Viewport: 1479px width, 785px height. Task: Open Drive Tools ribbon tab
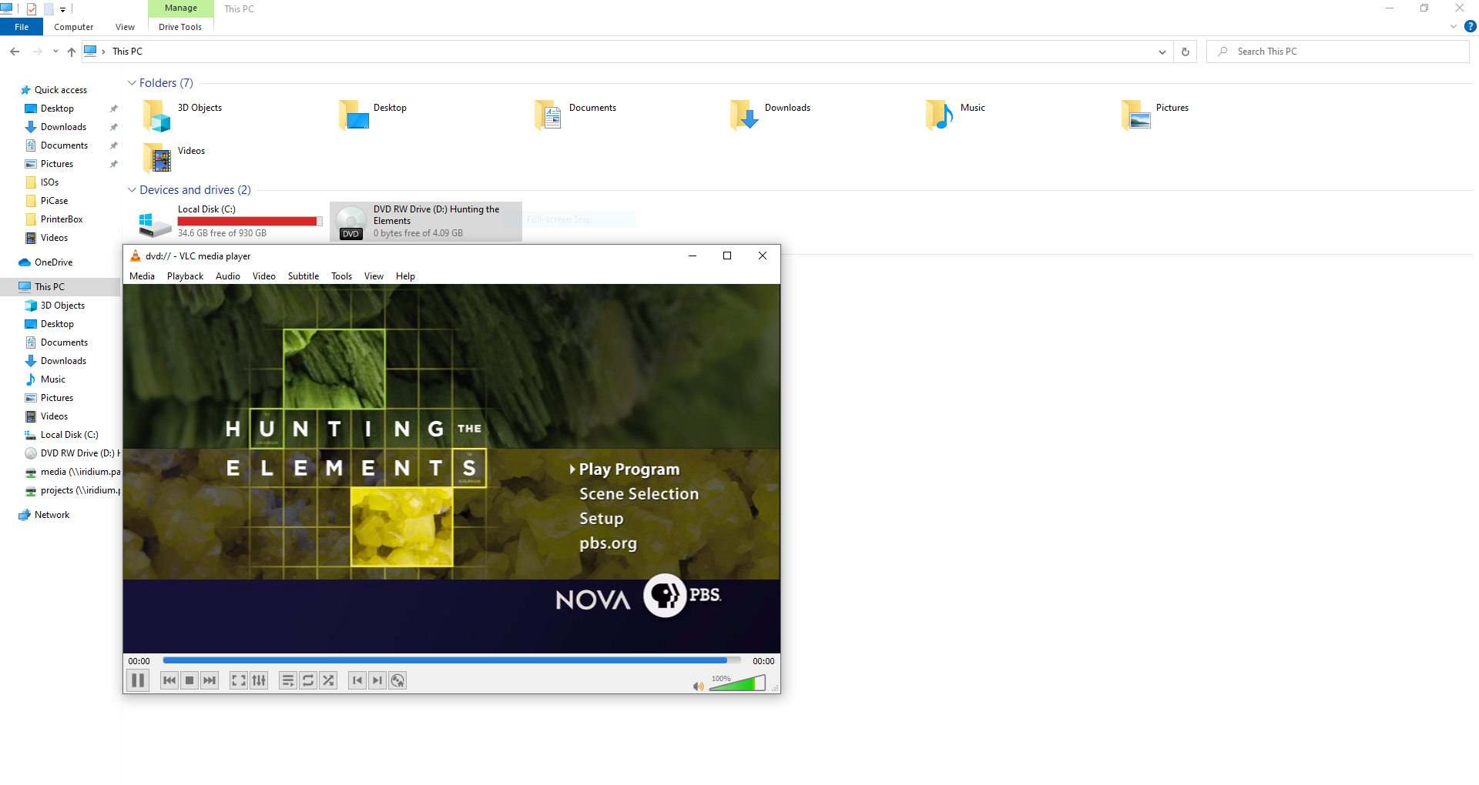[180, 27]
